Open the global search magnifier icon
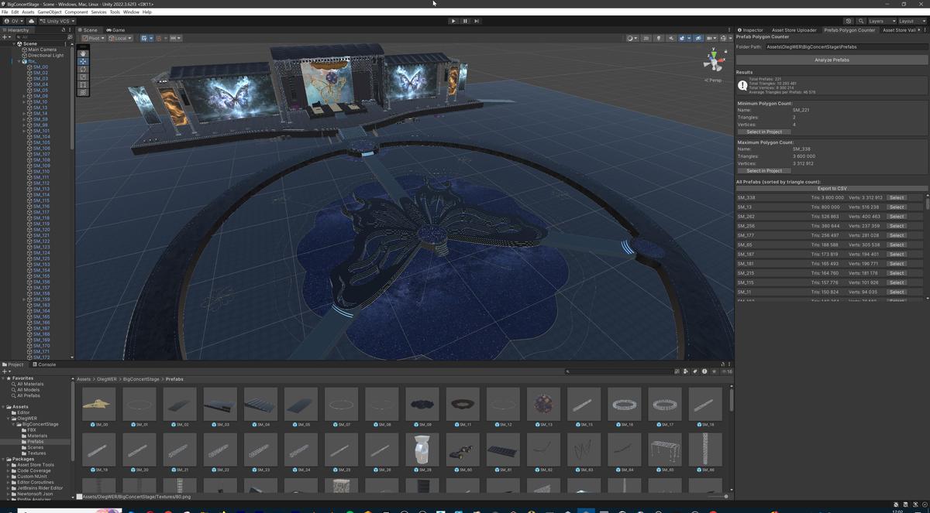 (x=860, y=21)
